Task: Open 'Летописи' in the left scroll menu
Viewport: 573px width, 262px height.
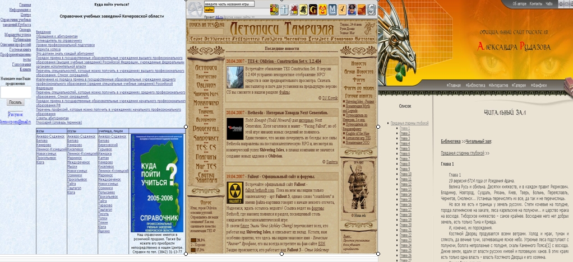Action: click(x=206, y=68)
